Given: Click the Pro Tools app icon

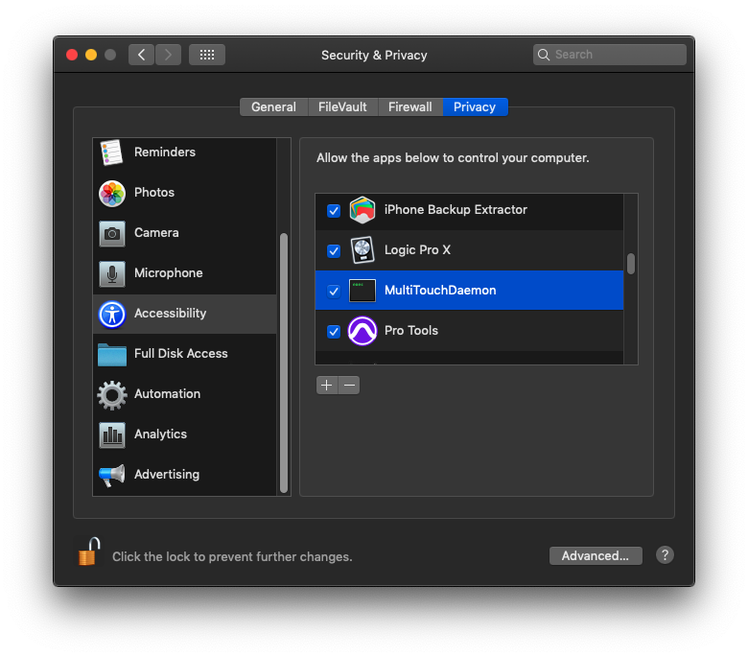Looking at the screenshot, I should click(362, 331).
